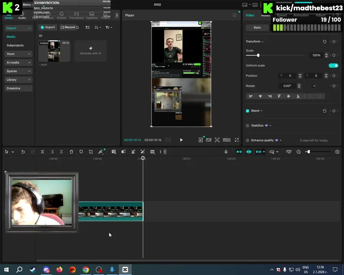Open the crop tool in timeline toolbar

coord(91,152)
